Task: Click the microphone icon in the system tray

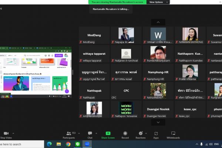Action: (x=202, y=144)
